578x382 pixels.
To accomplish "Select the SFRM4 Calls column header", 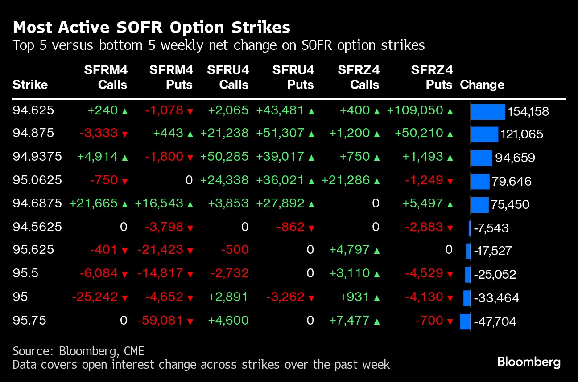I will (106, 77).
